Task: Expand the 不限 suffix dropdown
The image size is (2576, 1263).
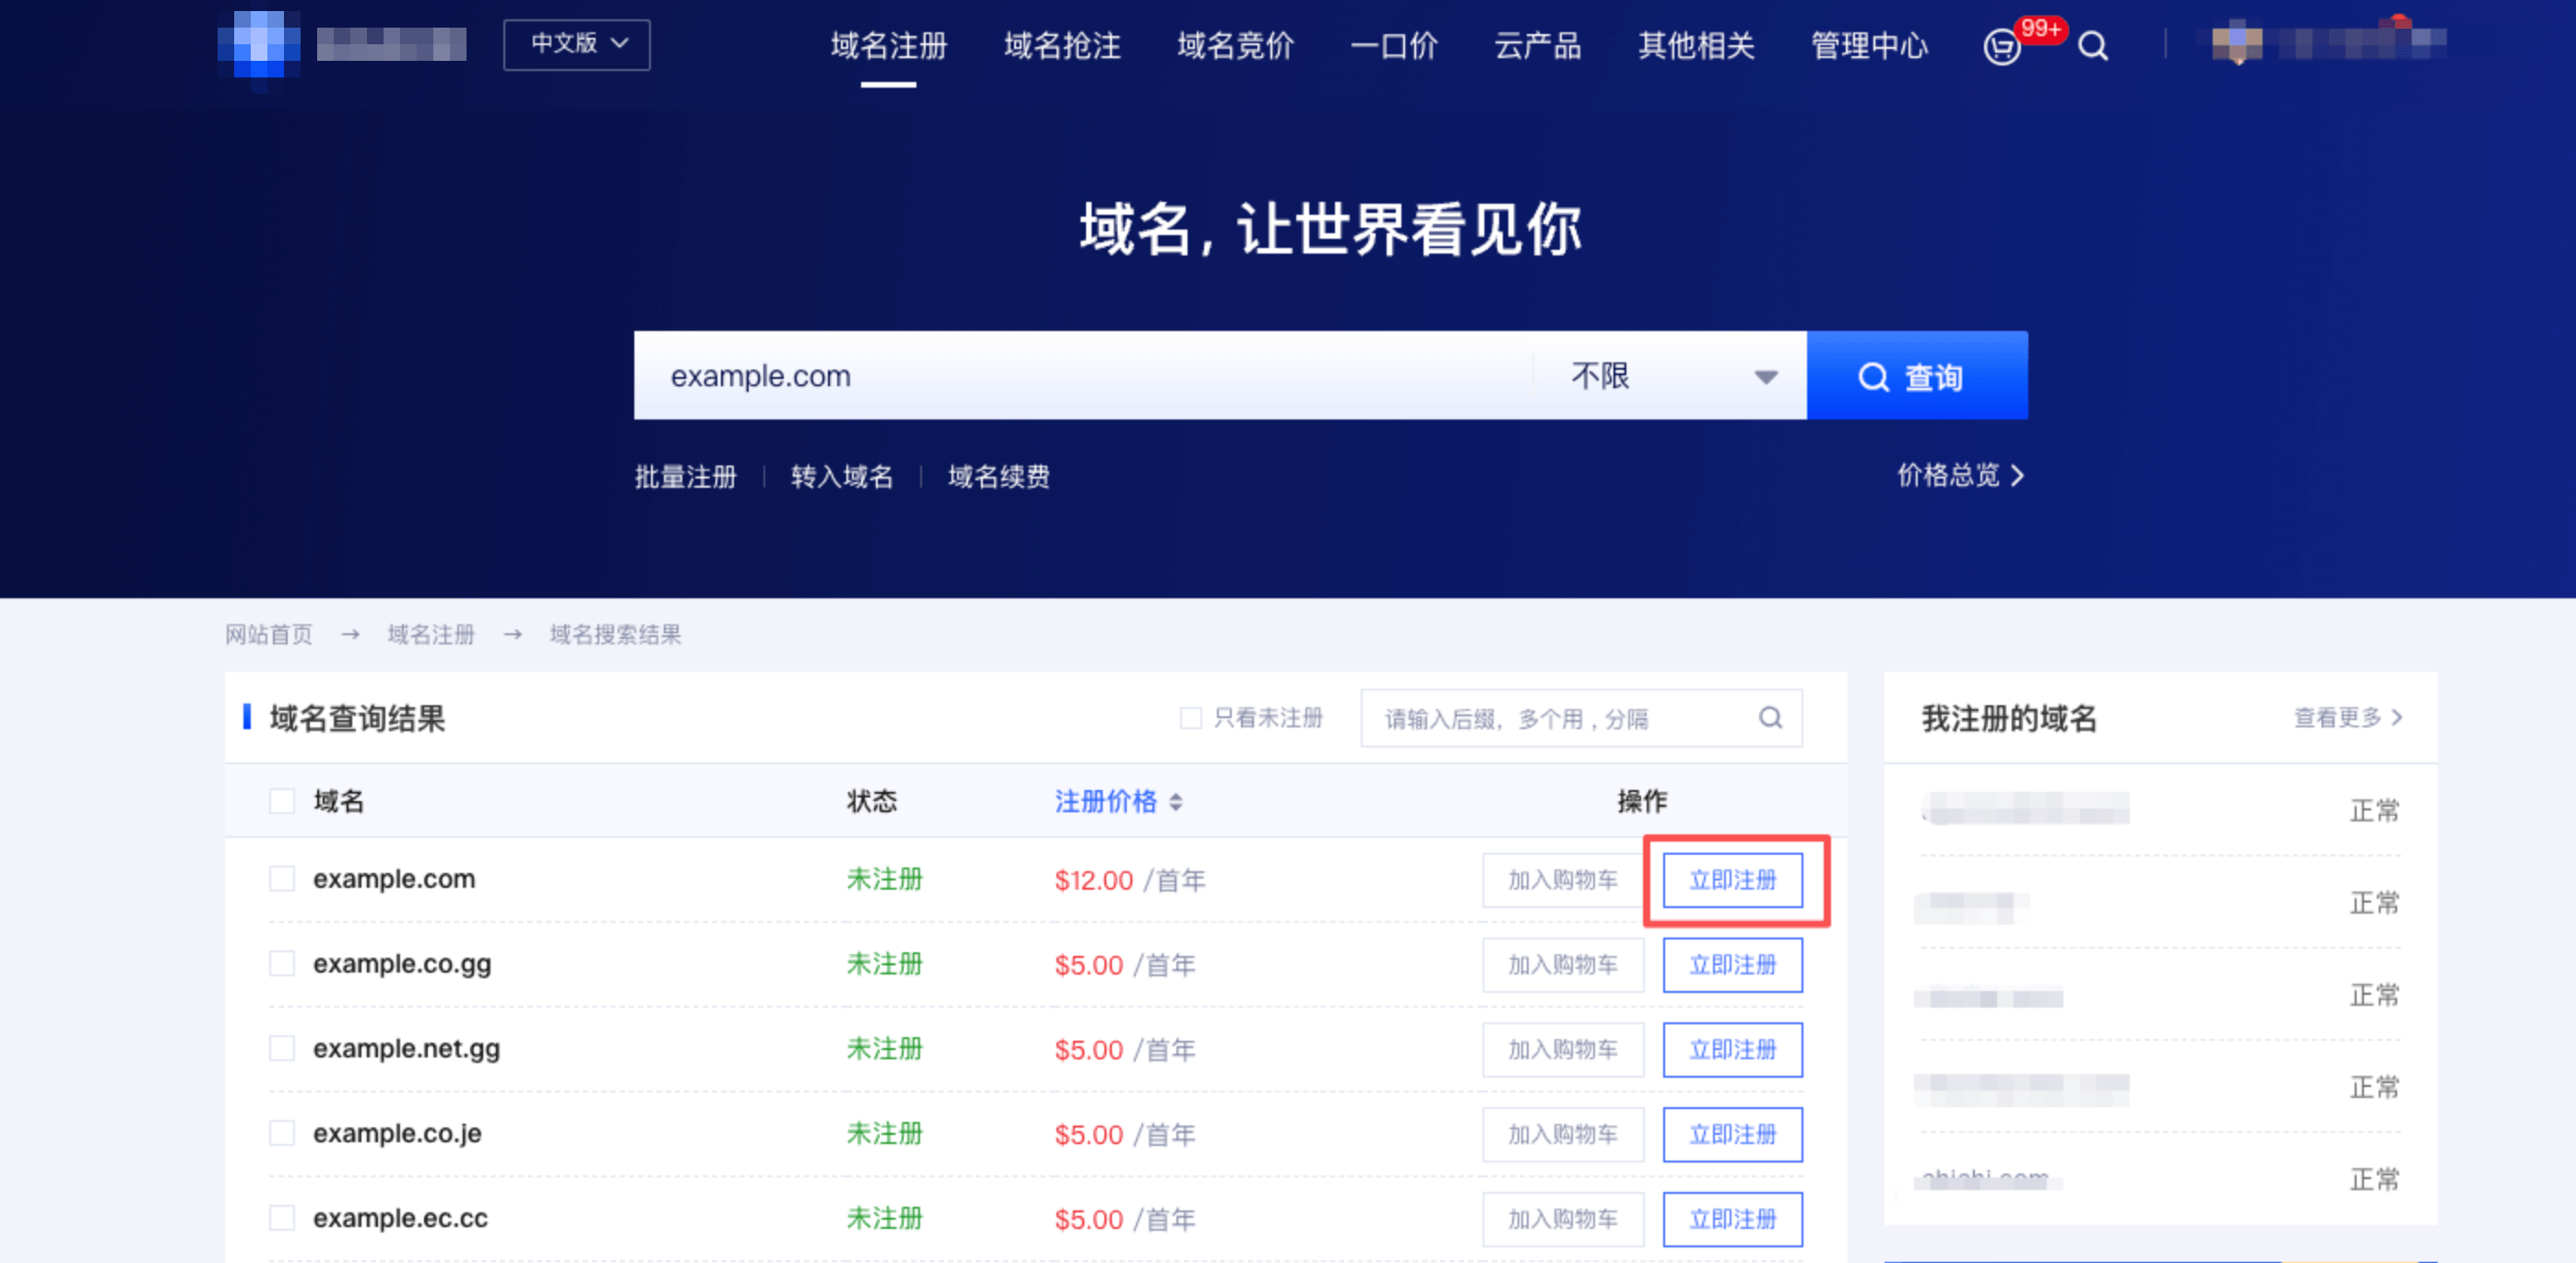Action: 1670,376
